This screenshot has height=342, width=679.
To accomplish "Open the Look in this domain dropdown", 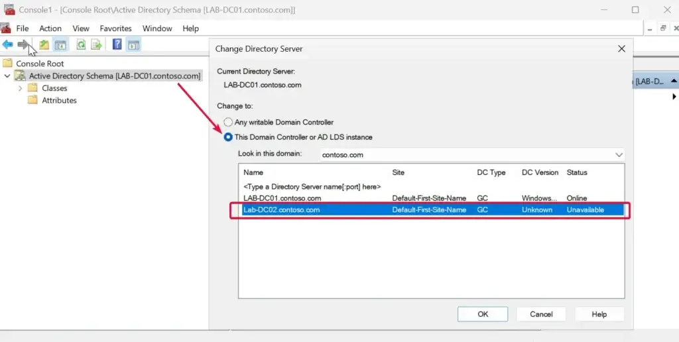I will (619, 154).
